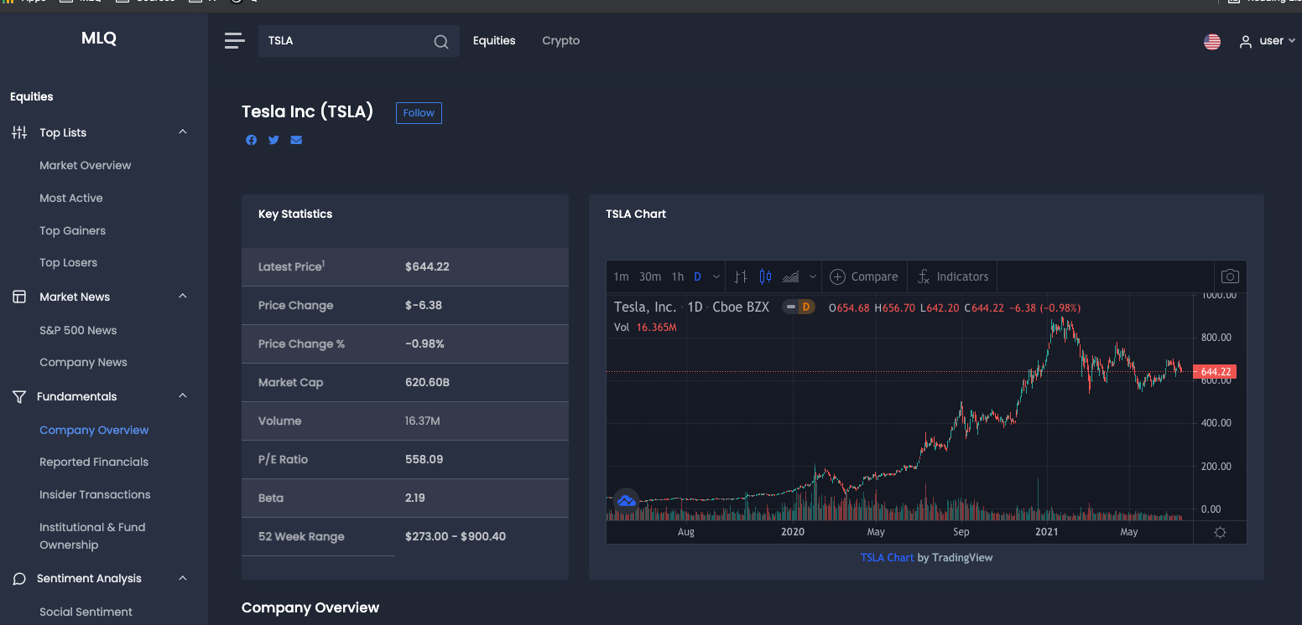This screenshot has width=1302, height=625.
Task: Click the Price Change % value -0.98%
Action: click(424, 343)
